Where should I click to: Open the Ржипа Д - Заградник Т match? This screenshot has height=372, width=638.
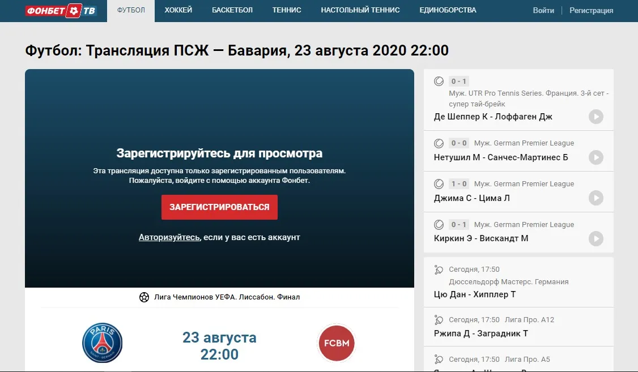tap(481, 333)
